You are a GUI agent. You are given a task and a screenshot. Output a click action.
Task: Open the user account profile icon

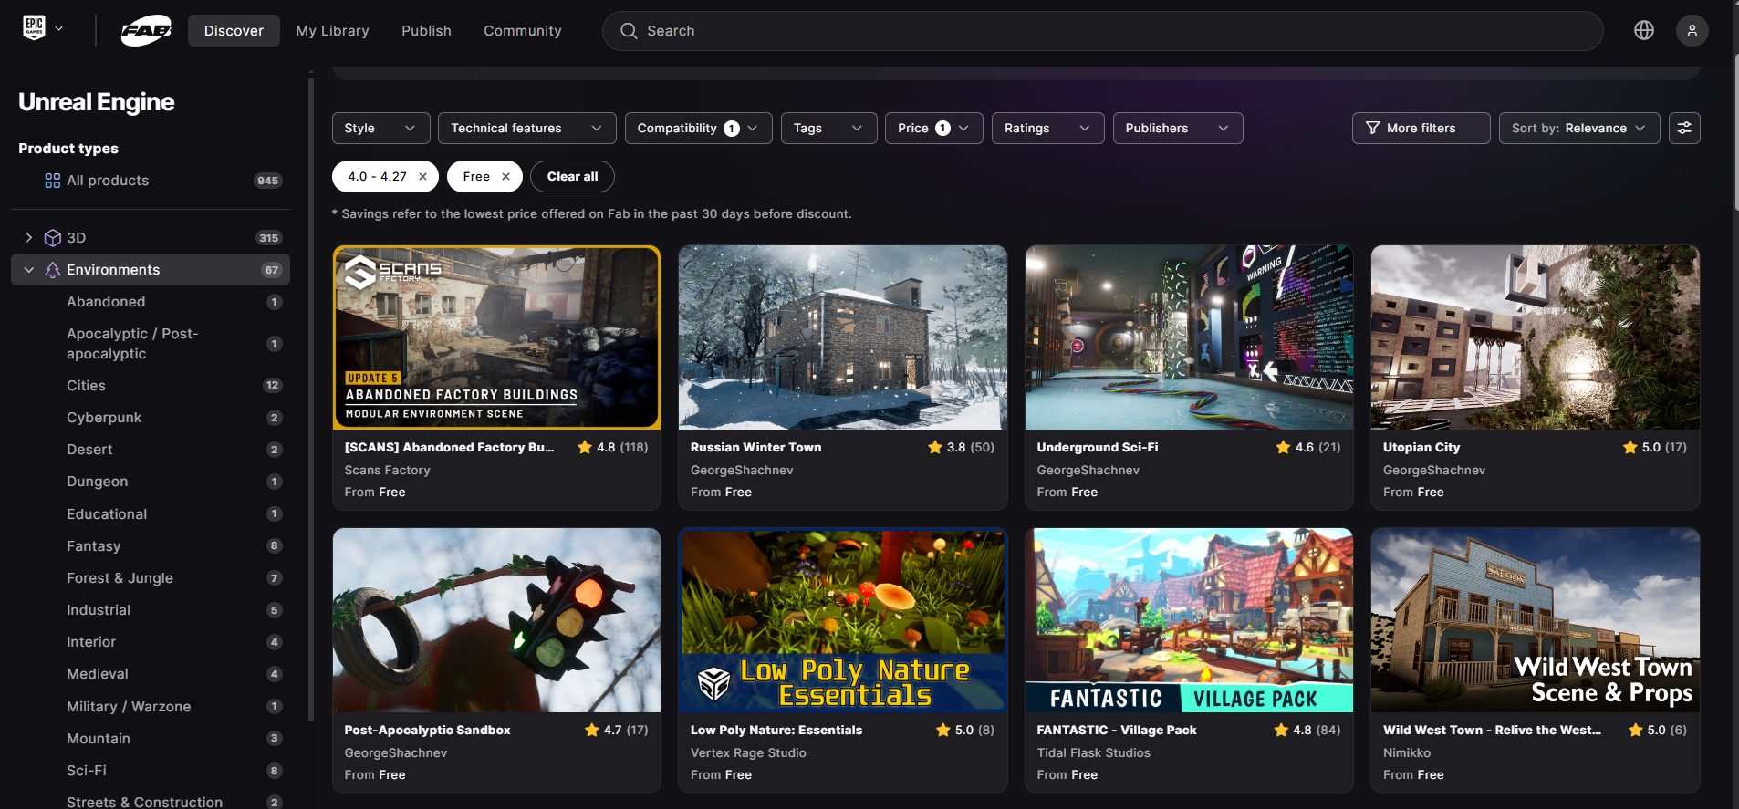[1692, 30]
